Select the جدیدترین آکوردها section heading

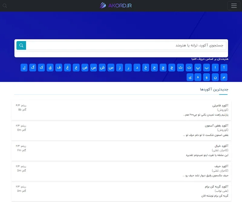[214, 89]
